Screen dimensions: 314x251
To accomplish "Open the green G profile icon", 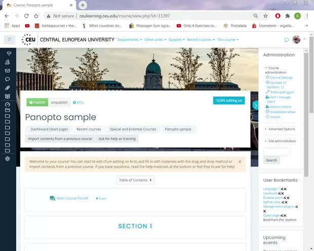I will tap(297, 16).
